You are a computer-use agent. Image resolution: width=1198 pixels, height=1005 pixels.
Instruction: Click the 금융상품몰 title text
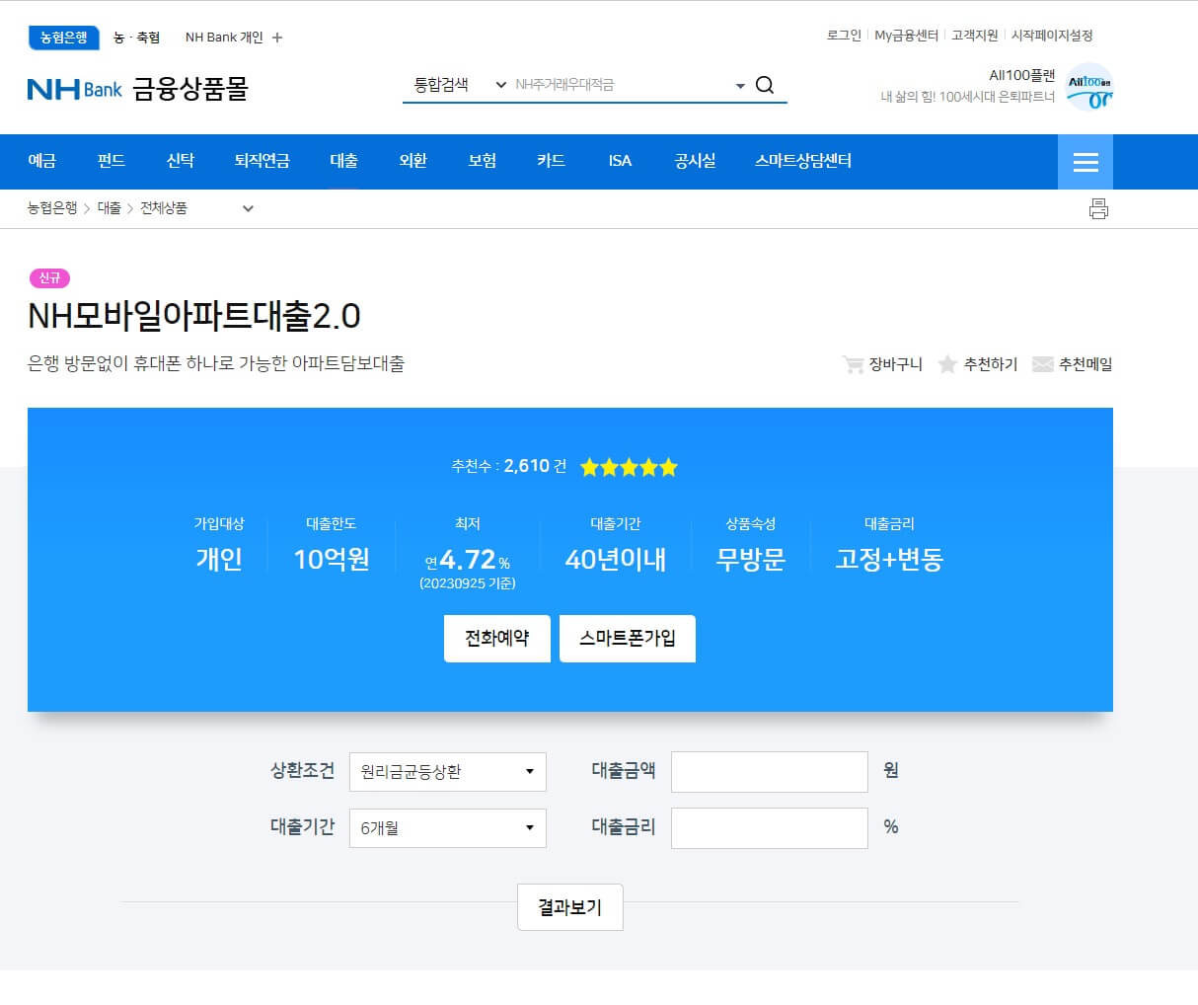[190, 90]
